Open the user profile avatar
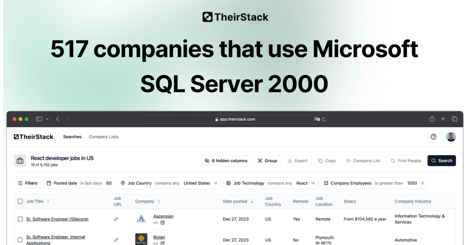Image resolution: width=468 pixels, height=245 pixels. [451, 137]
